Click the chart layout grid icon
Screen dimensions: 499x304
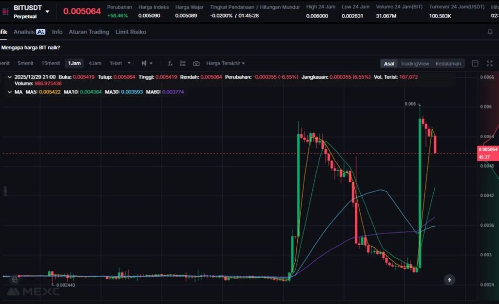tap(183, 63)
